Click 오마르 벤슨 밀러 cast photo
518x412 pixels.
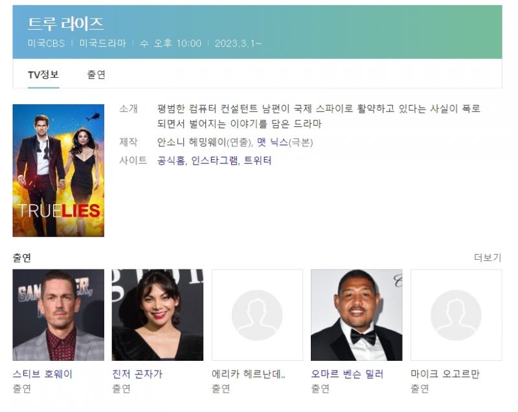(357, 315)
